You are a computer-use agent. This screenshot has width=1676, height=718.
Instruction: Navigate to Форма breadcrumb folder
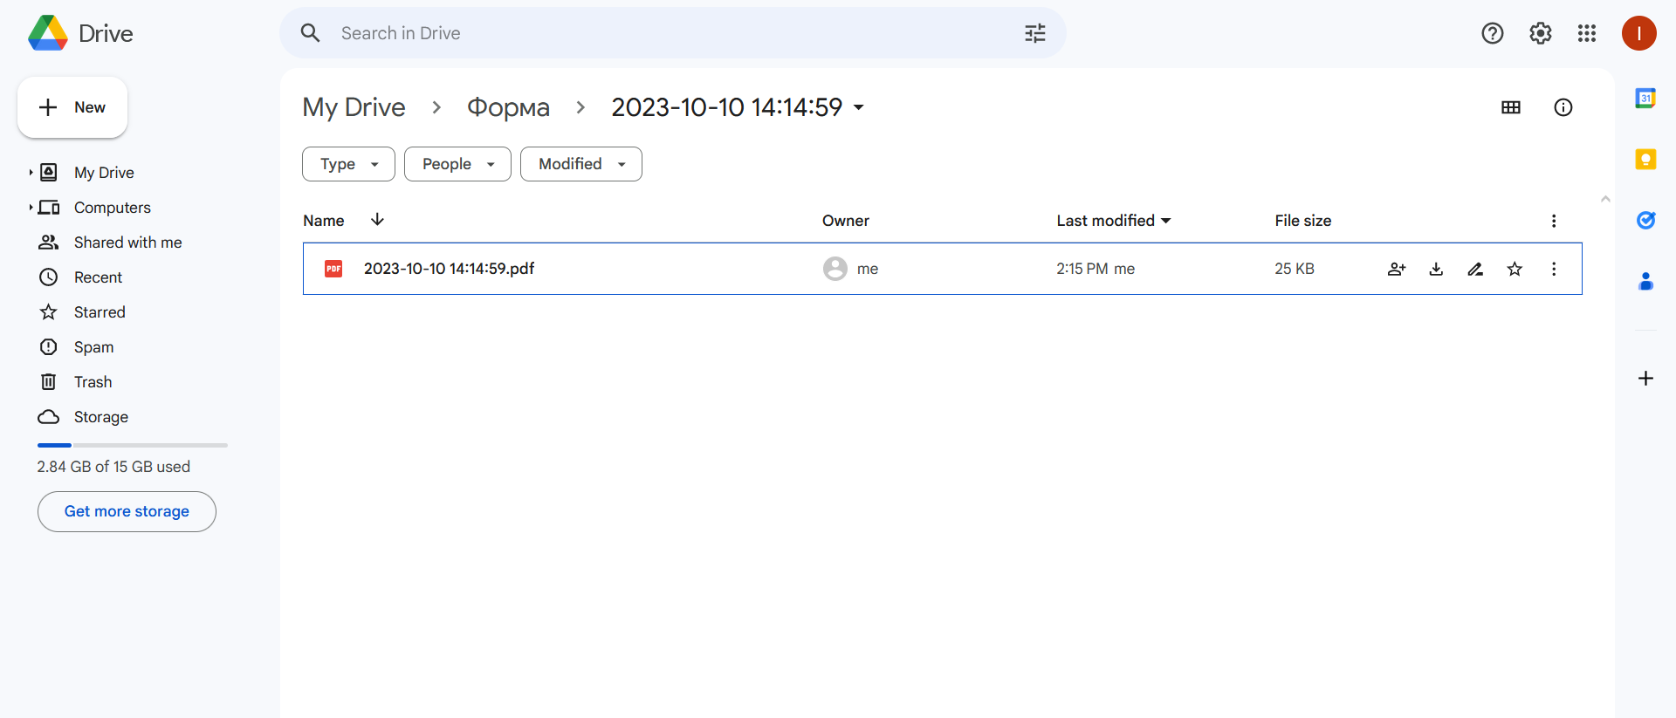[508, 107]
